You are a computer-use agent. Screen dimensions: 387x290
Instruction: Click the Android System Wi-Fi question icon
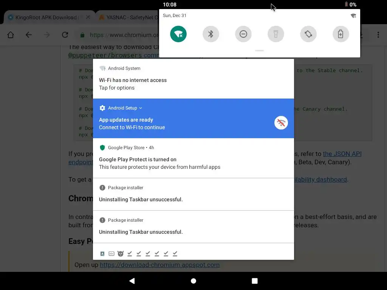pyautogui.click(x=102, y=68)
